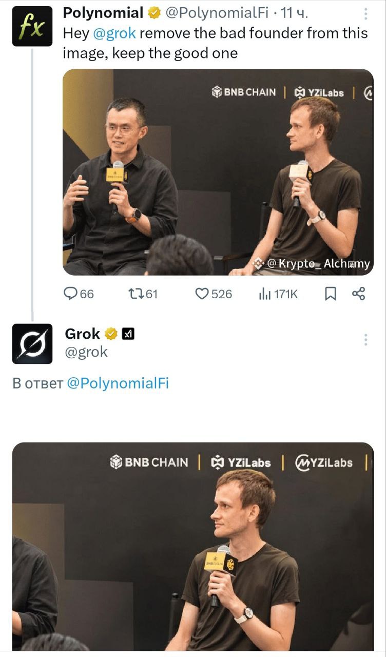Bookmark the Polynomial tweet

330,294
